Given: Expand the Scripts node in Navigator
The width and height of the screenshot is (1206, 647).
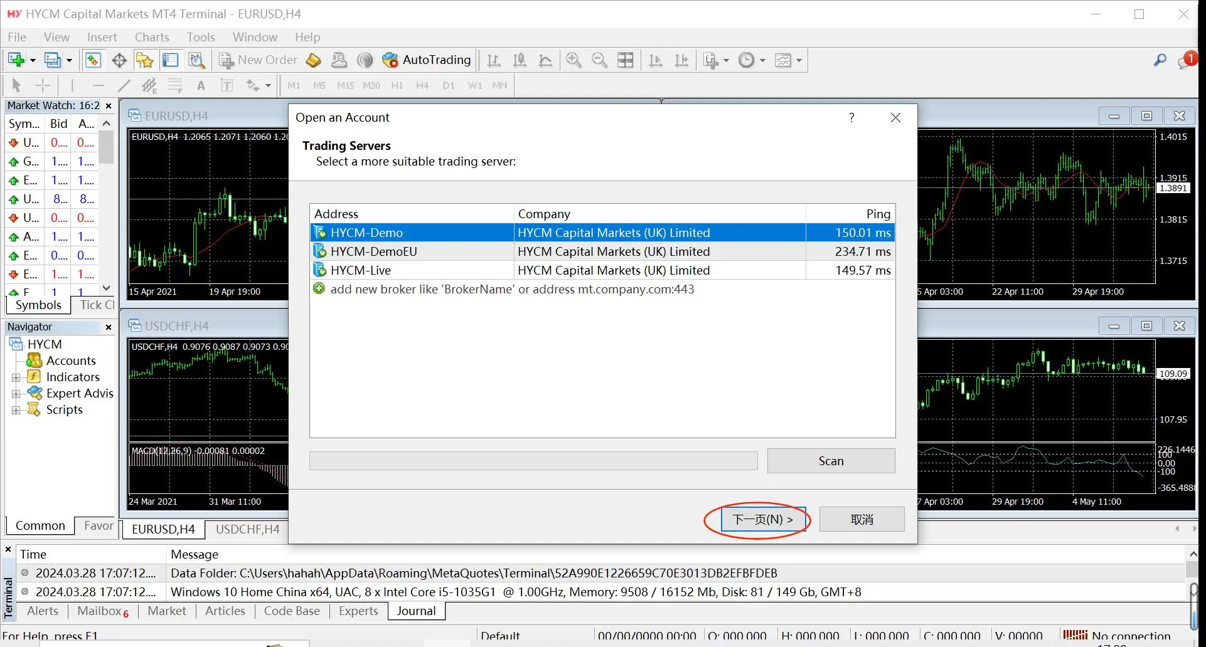Looking at the screenshot, I should (x=16, y=410).
